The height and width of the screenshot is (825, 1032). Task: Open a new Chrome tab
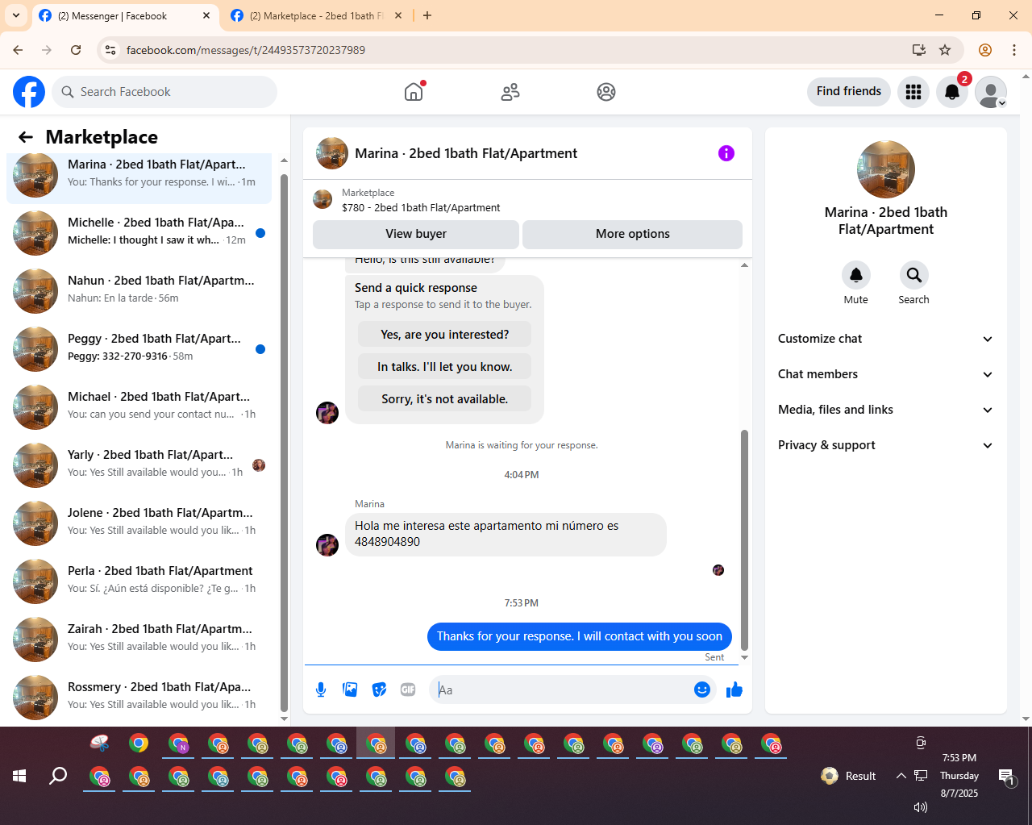click(427, 15)
